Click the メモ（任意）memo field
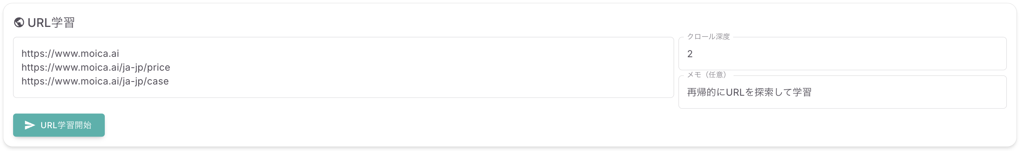The height and width of the screenshot is (151, 1021). point(842,92)
